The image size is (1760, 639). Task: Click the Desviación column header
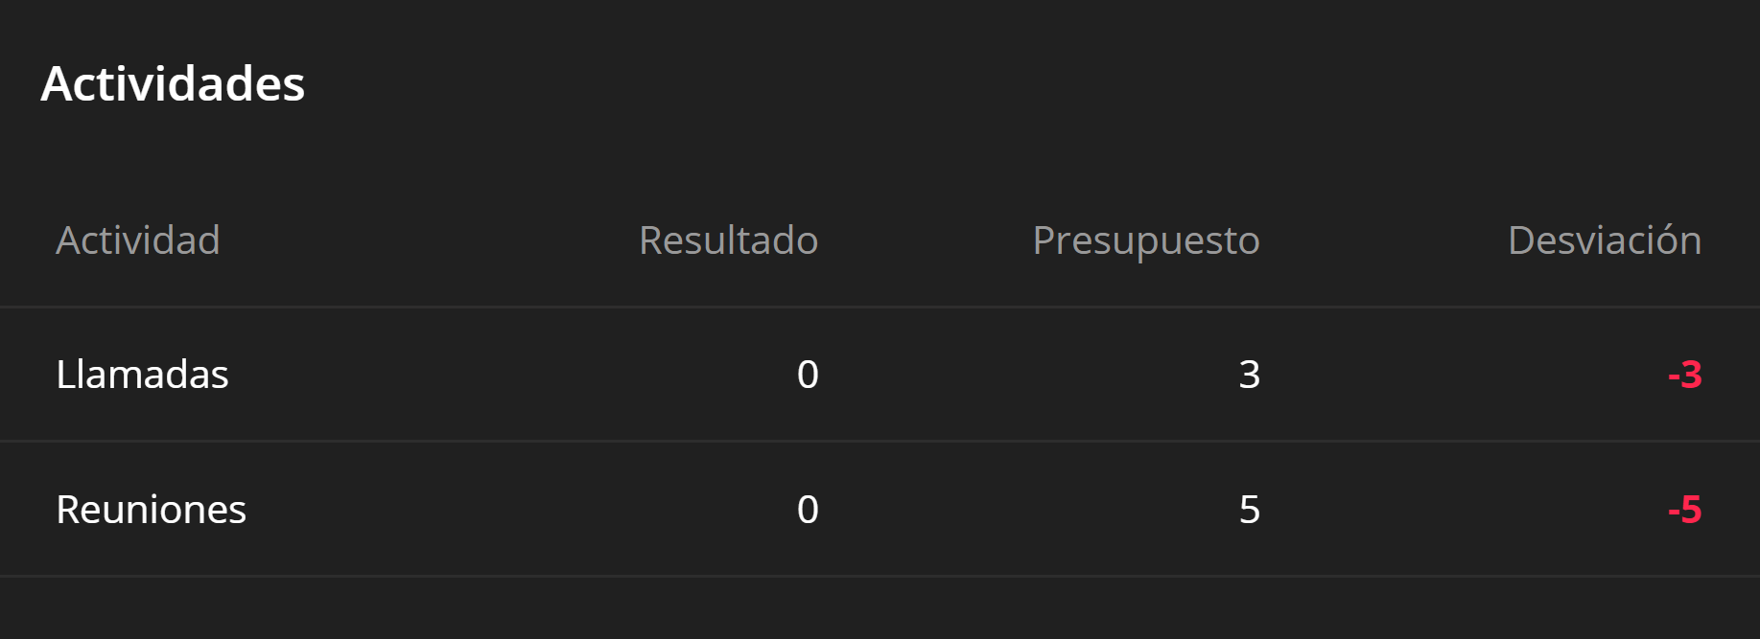[1604, 240]
